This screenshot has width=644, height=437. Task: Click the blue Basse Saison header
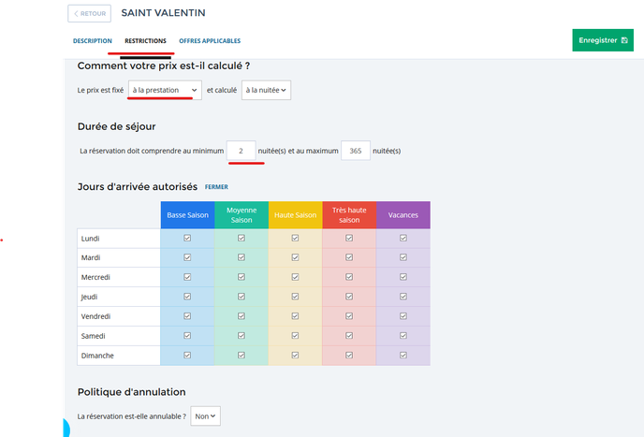[x=188, y=215]
